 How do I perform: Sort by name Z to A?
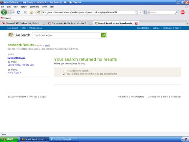[18, 73]
